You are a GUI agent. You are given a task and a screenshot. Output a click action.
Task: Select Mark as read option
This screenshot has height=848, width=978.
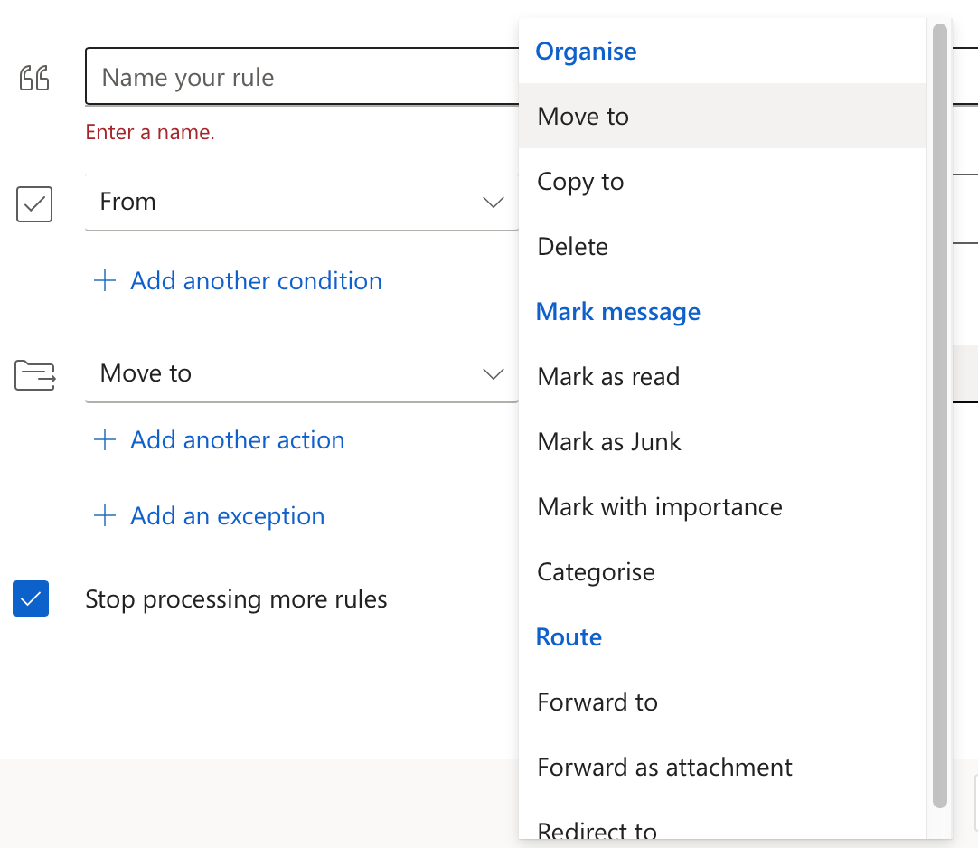[x=608, y=377]
